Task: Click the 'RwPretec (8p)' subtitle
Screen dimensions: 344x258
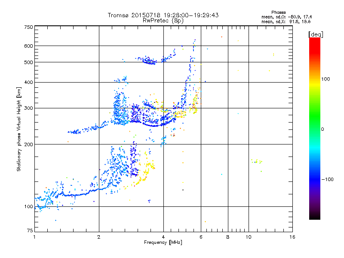Action: [163, 21]
